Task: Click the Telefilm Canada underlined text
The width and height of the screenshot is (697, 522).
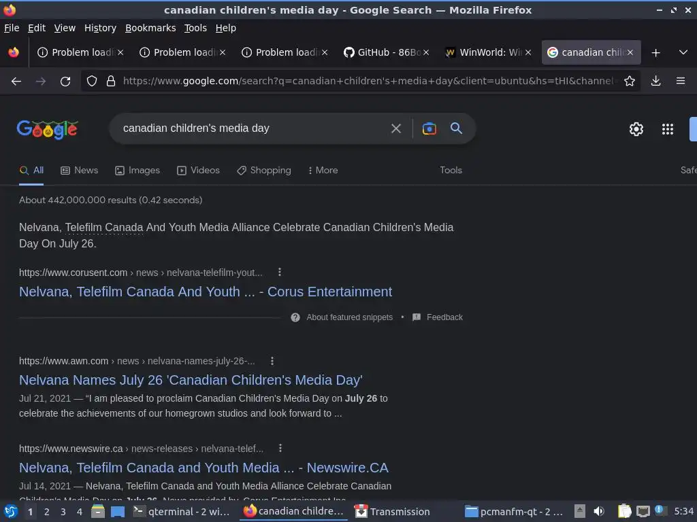Action: [104, 228]
